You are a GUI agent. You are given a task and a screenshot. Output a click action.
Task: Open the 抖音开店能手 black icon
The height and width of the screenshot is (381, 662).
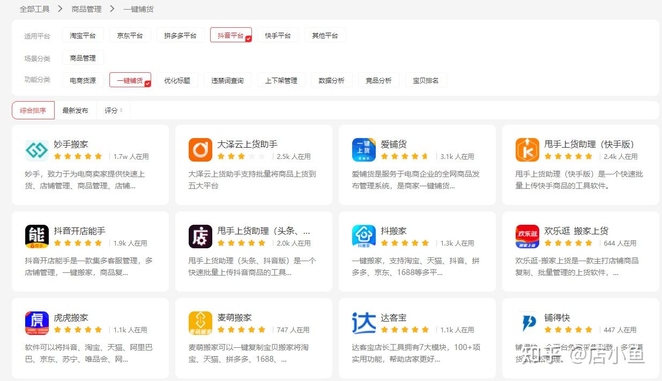point(37,237)
